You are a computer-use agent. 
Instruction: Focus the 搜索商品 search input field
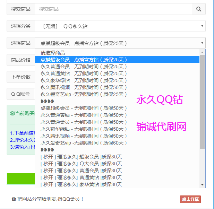pyautogui.click(x=113, y=9)
